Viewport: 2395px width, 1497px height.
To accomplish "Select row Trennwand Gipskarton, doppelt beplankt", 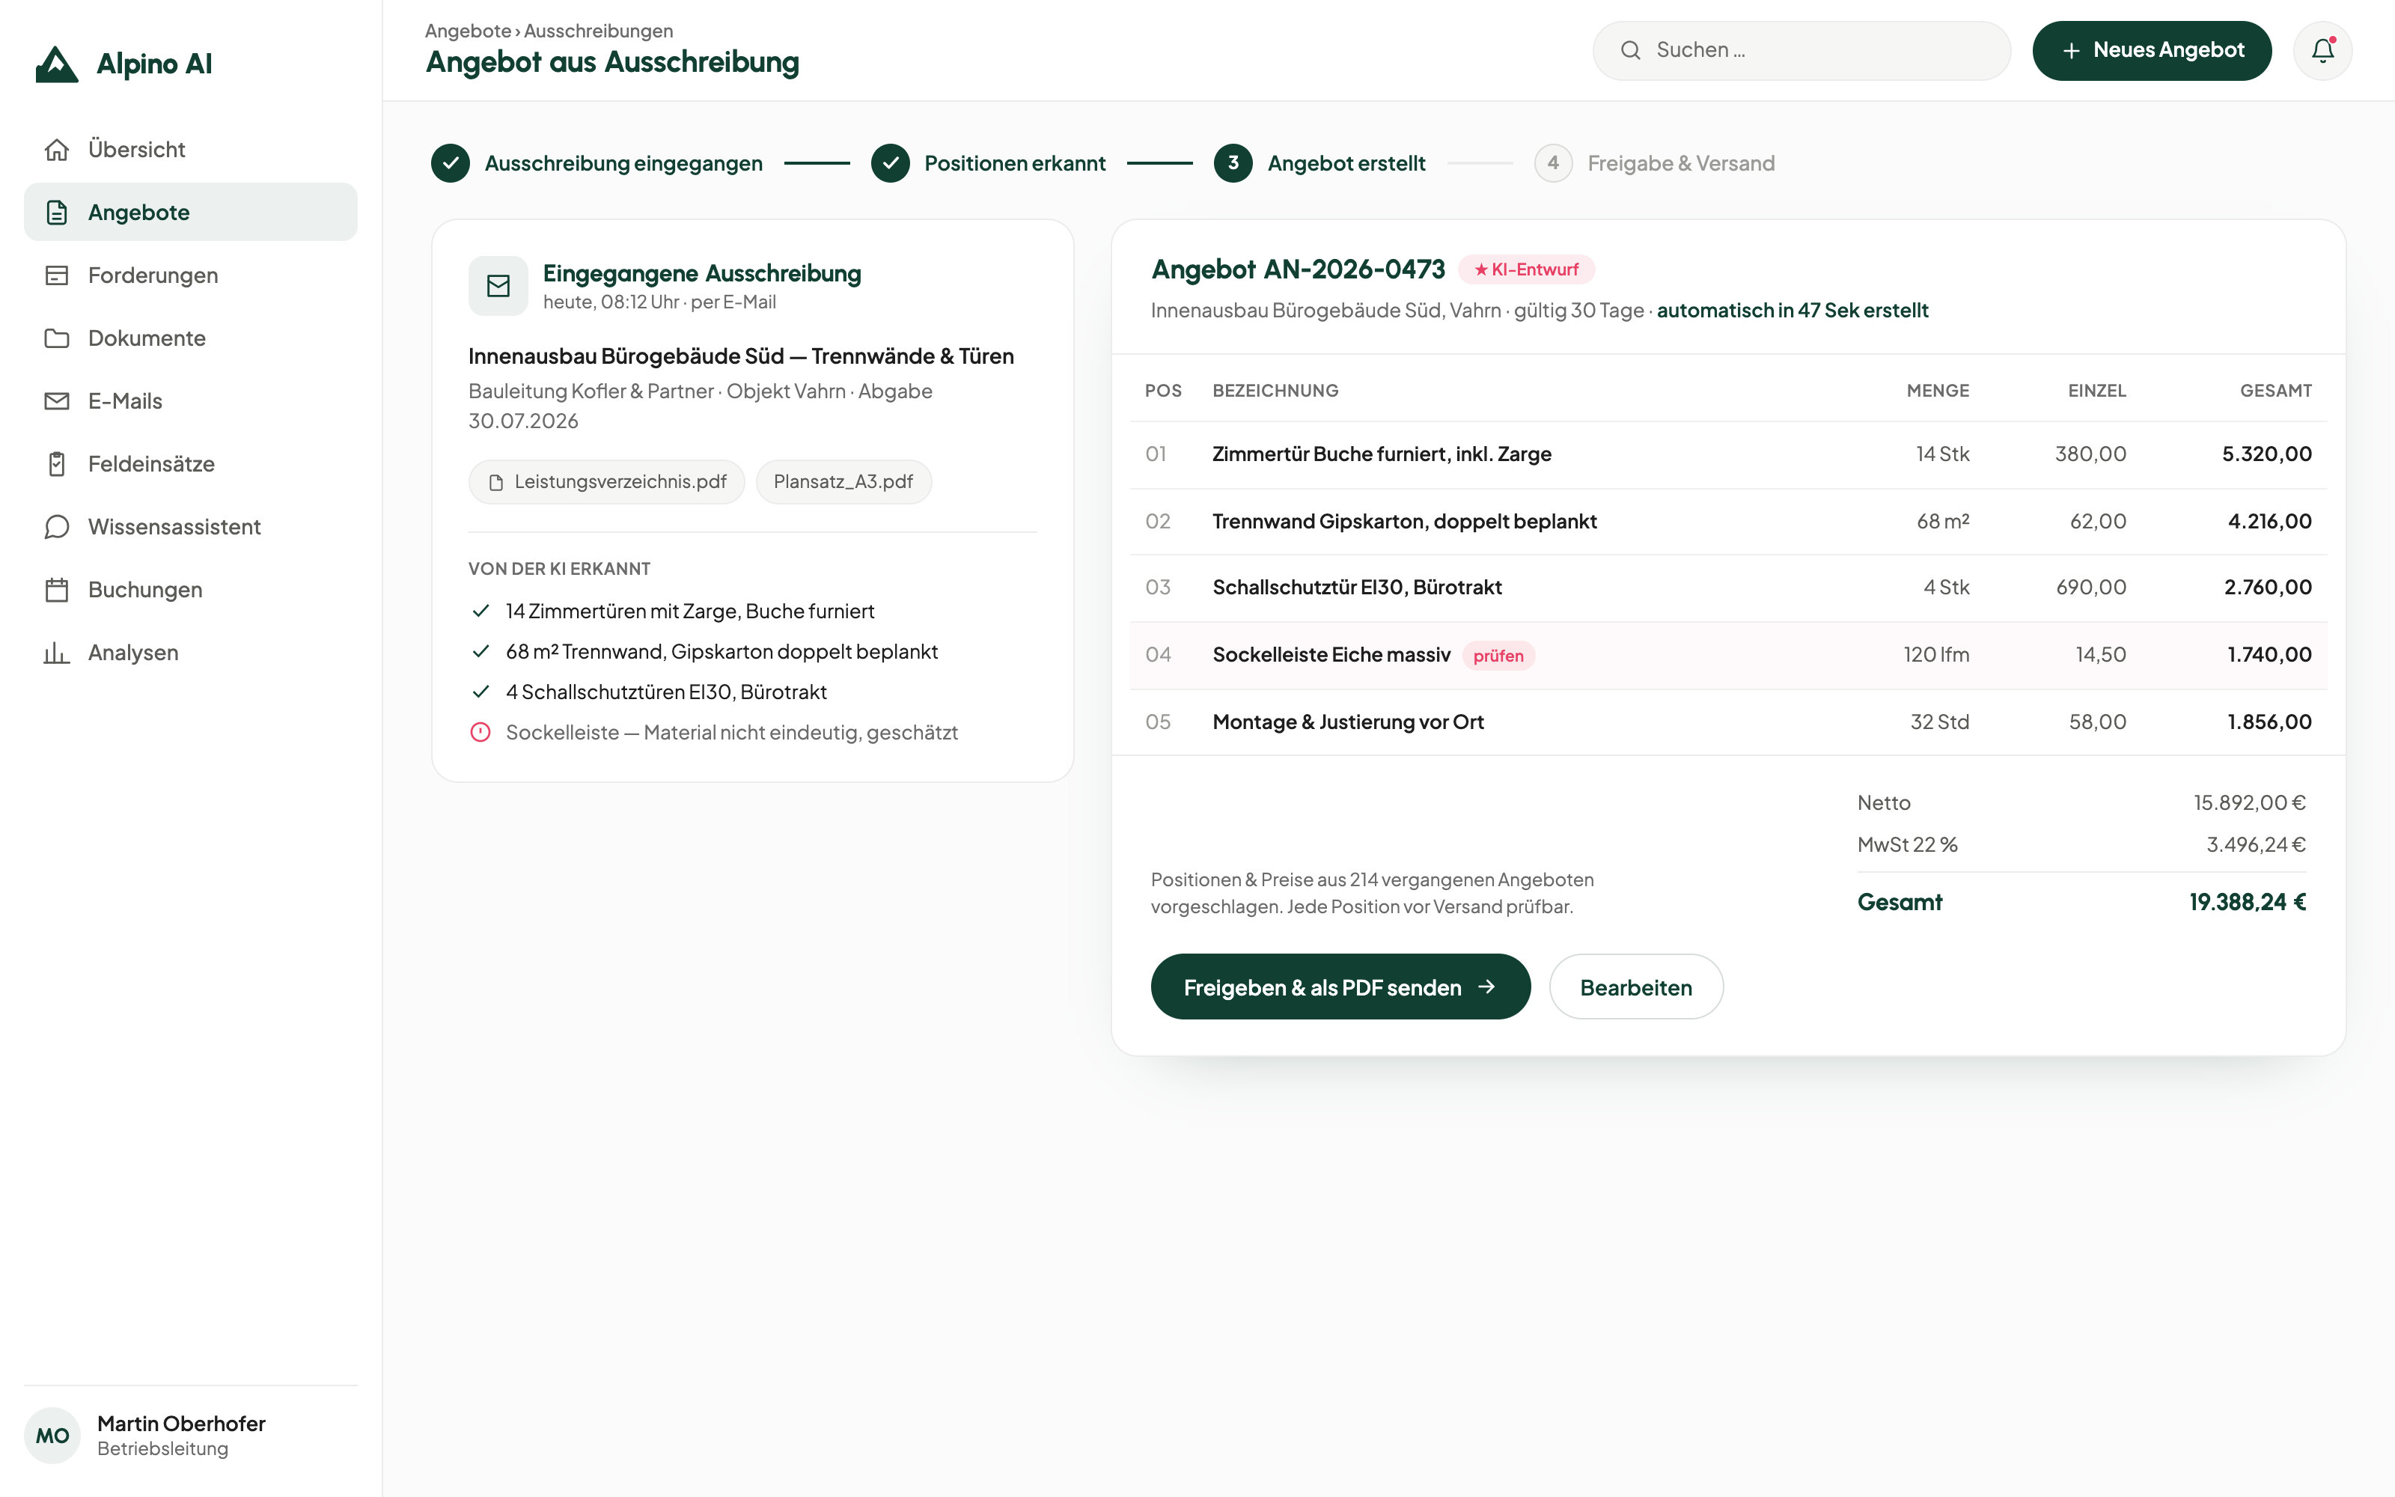I will pos(1728,522).
